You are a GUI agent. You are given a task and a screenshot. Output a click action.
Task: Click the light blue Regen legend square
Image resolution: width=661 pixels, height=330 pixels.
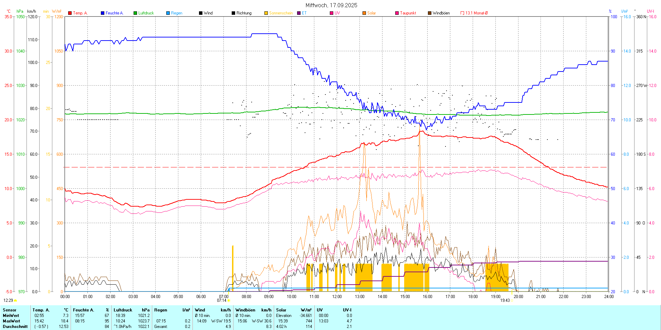pyautogui.click(x=168, y=13)
